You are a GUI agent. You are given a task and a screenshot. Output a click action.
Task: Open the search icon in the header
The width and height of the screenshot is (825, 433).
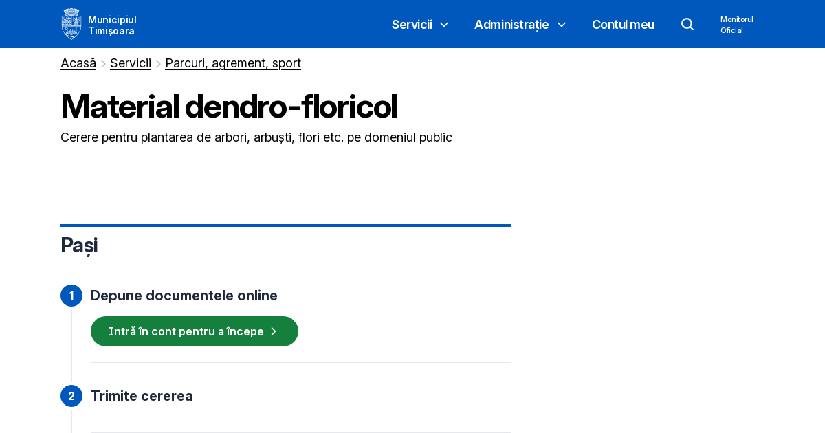click(x=687, y=24)
